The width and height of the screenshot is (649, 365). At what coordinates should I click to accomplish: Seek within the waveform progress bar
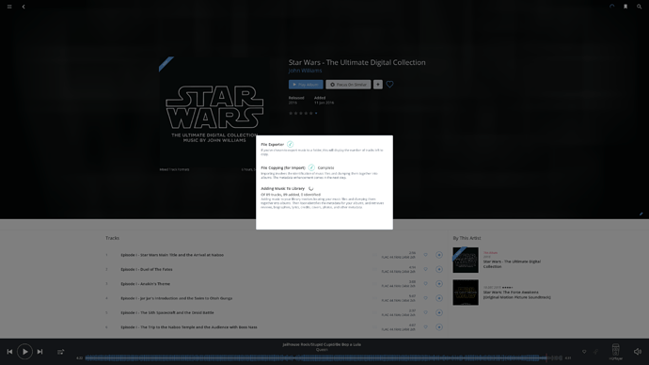click(x=324, y=358)
